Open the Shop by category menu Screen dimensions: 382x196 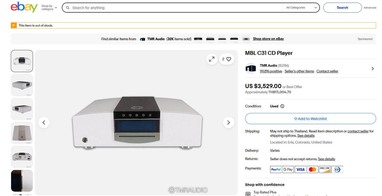click(49, 8)
